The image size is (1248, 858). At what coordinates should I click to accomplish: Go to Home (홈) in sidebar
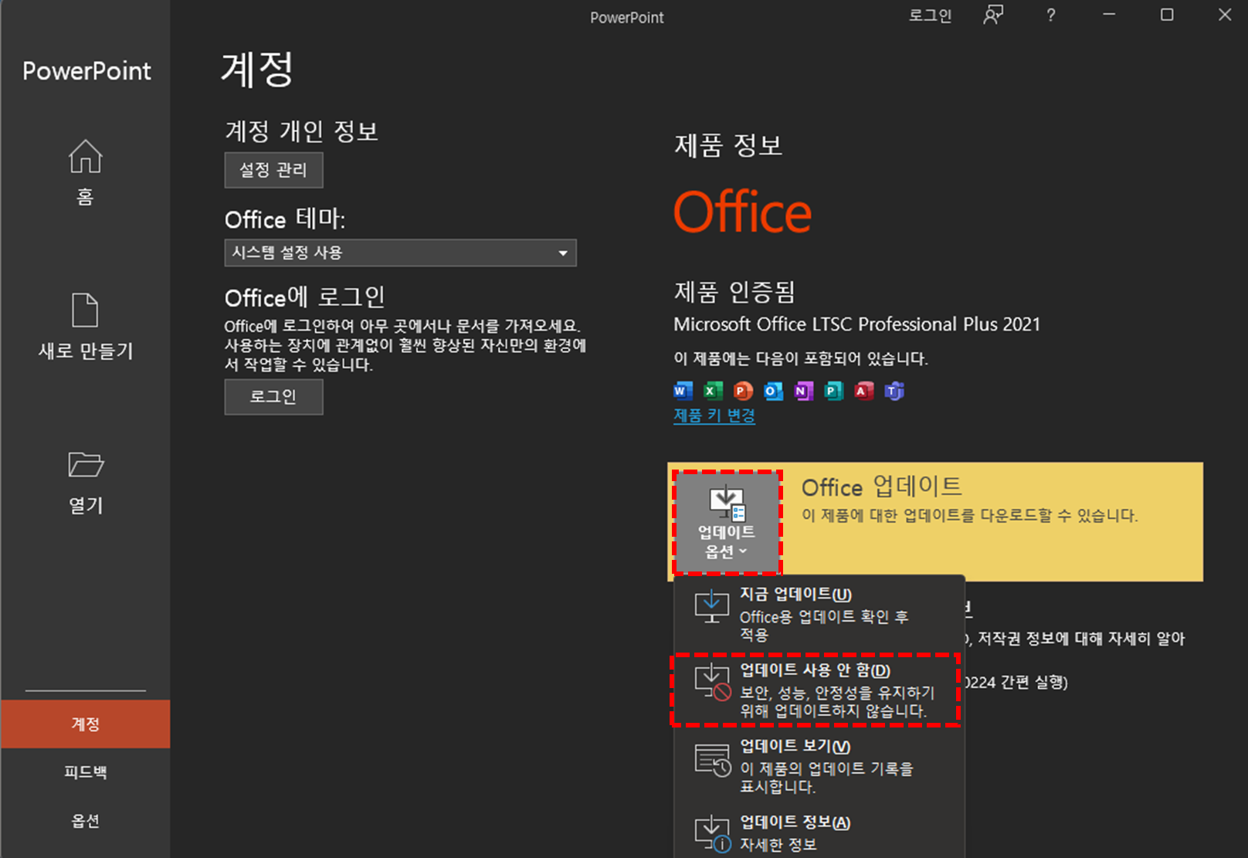pyautogui.click(x=85, y=173)
